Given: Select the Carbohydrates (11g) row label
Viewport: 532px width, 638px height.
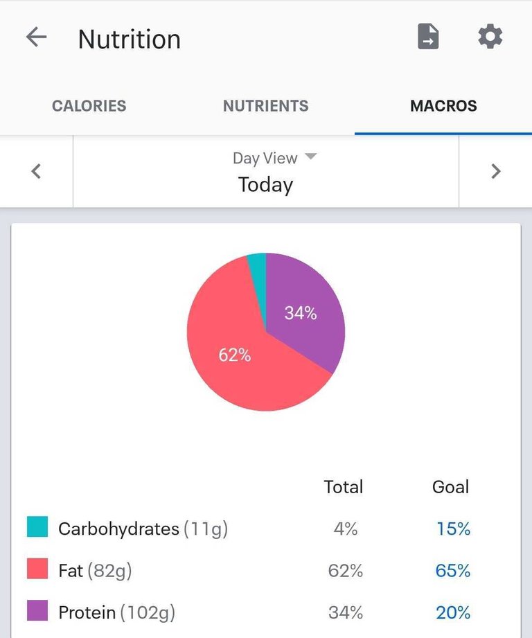Looking at the screenshot, I should coord(143,529).
